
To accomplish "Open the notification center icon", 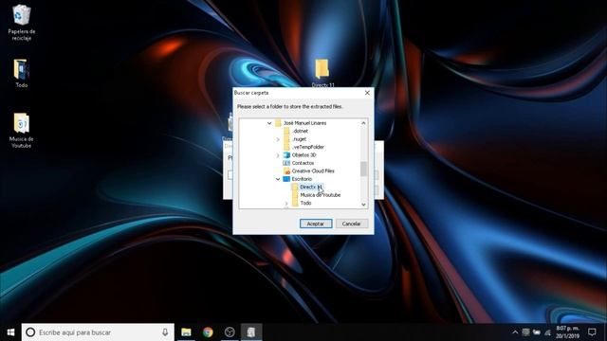I will tap(592, 332).
